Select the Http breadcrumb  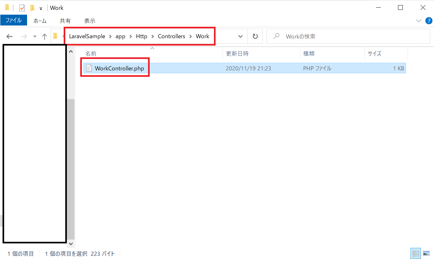coord(142,36)
